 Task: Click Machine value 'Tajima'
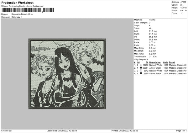pyautogui.click(x=152, y=20)
